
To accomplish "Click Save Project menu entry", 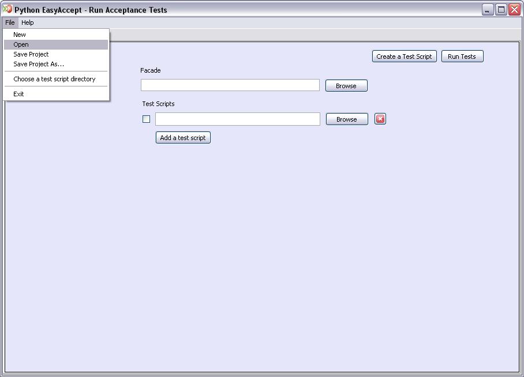I will coord(31,54).
